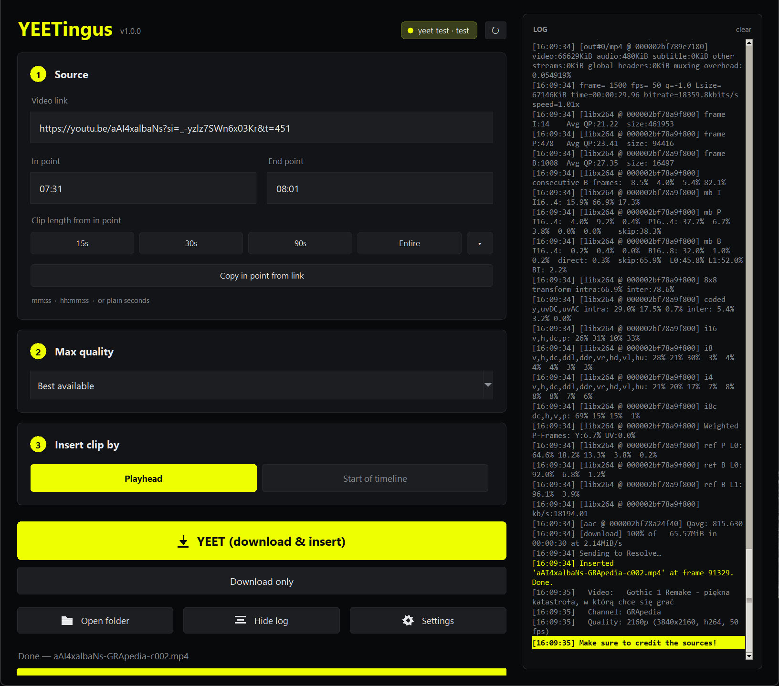Screen dimensions: 779x686
Task: Click the download arrow icon on YEET button
Action: click(183, 541)
